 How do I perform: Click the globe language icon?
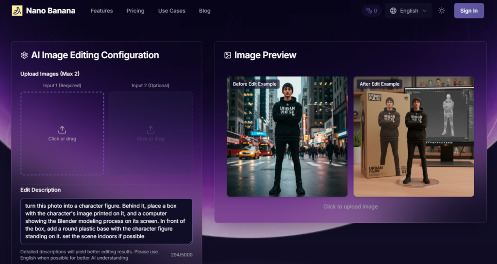click(x=393, y=11)
